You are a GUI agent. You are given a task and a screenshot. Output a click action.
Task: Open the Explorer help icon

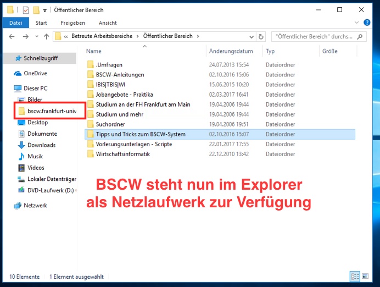367,23
